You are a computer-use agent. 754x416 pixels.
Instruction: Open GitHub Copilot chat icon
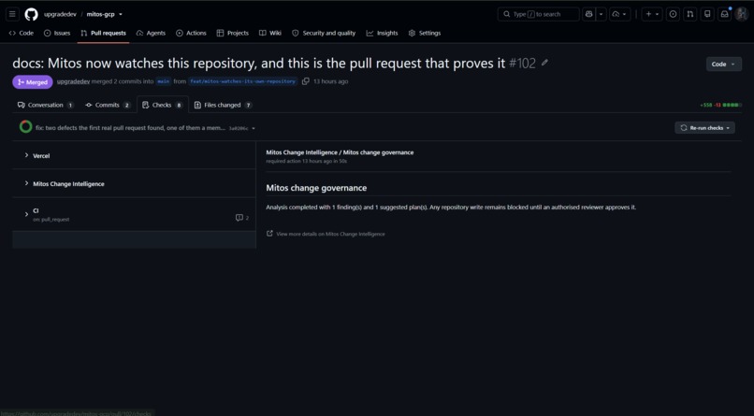[588, 14]
